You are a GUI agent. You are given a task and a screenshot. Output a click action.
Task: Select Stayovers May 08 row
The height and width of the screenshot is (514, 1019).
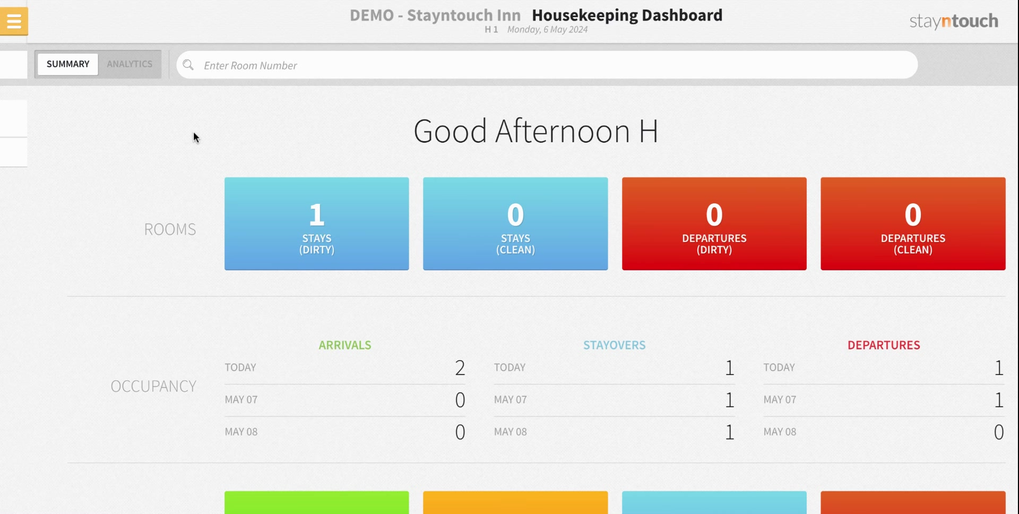tap(615, 432)
